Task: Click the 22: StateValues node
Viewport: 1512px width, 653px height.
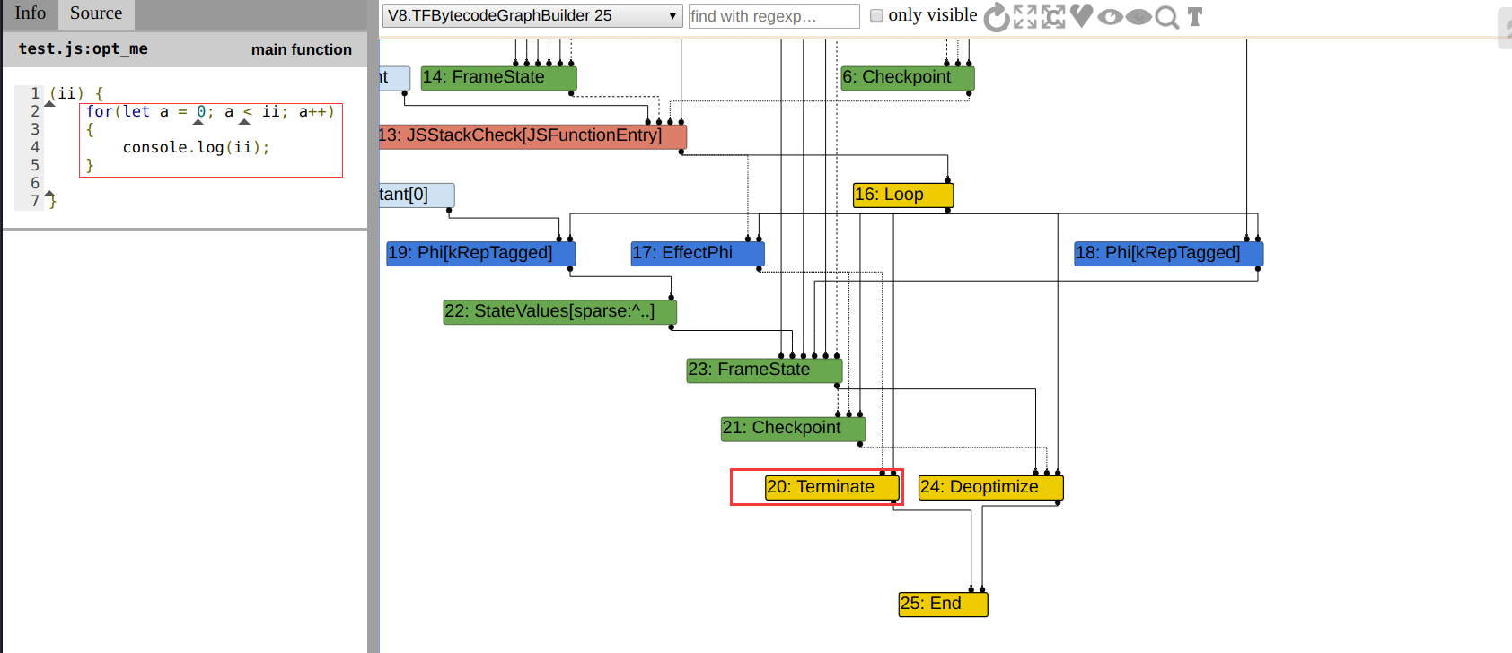Action: (x=558, y=311)
